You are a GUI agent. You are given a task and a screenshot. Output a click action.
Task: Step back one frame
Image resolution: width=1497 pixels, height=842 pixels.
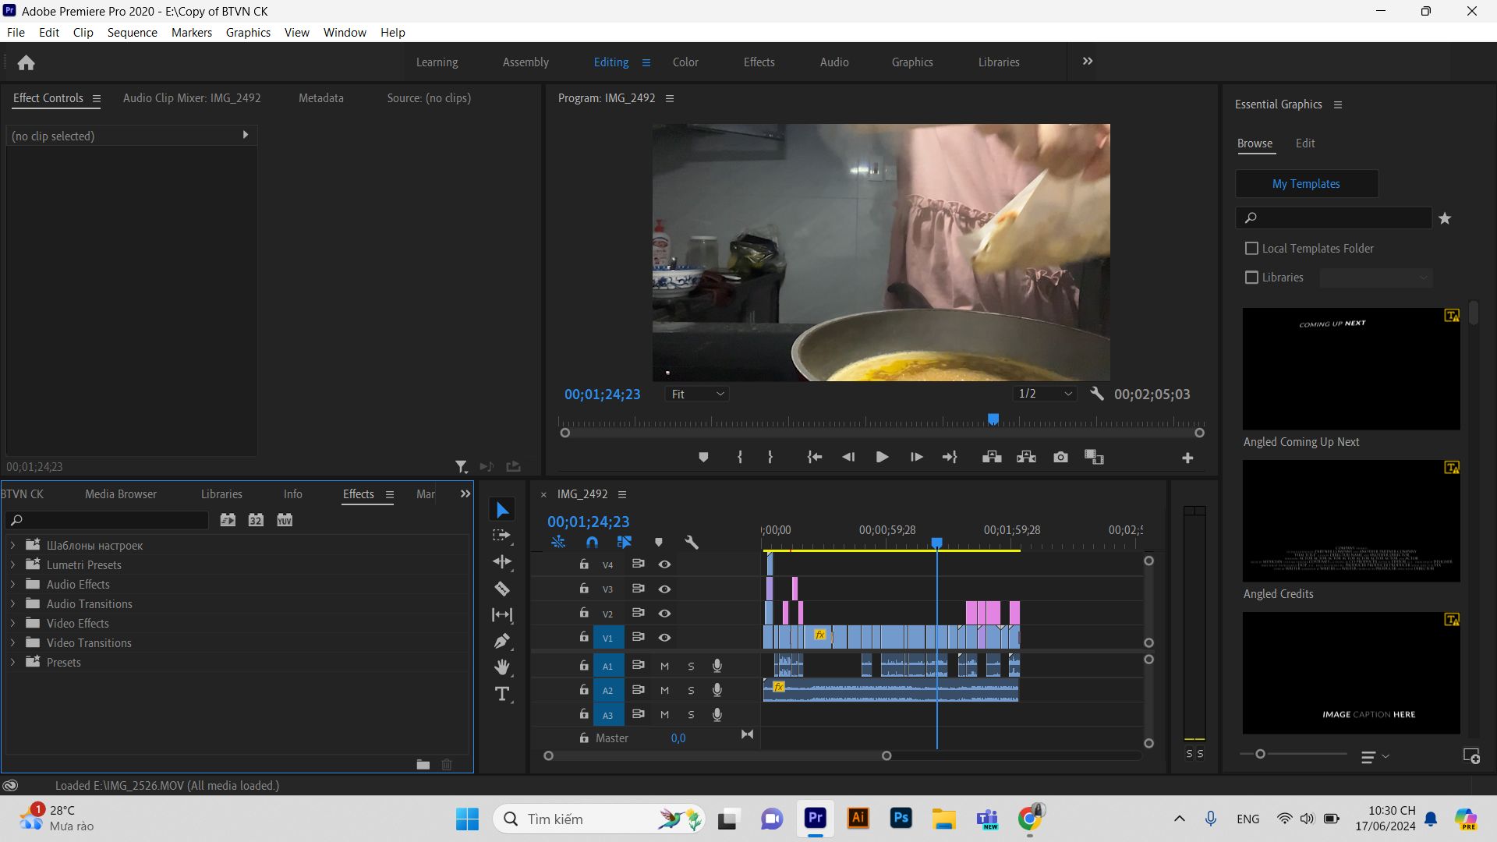click(848, 458)
